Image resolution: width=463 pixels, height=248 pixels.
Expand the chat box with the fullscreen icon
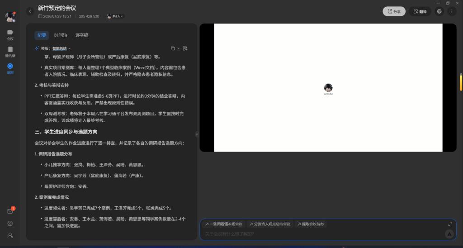coord(450,224)
